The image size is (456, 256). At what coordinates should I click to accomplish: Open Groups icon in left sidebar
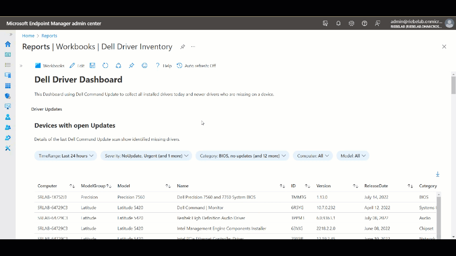point(7,127)
